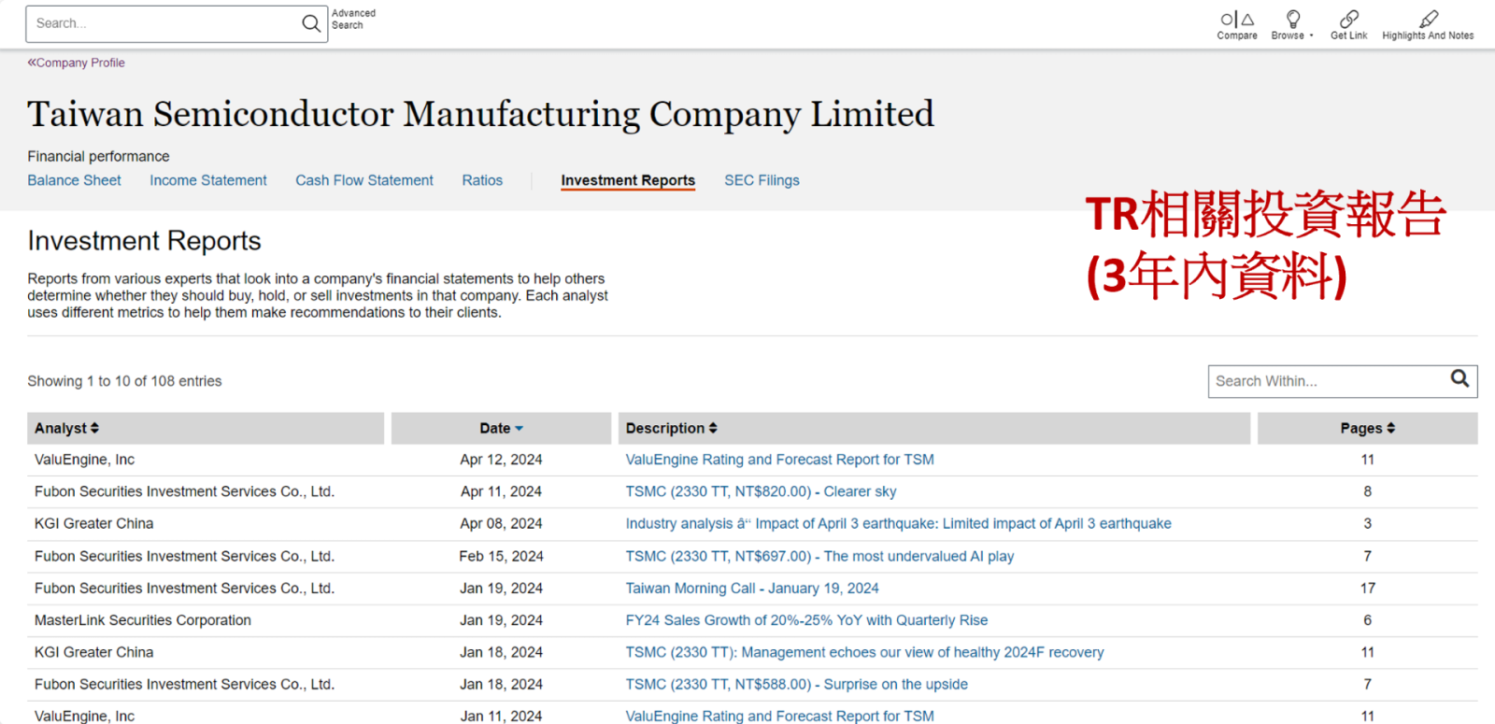This screenshot has width=1495, height=724.
Task: Switch to Balance Sheet tab
Action: pyautogui.click(x=74, y=180)
